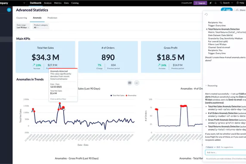Open the widget more options ellipsis
Screen dimensions: 246x164
pyautogui.click(x=137, y=83)
